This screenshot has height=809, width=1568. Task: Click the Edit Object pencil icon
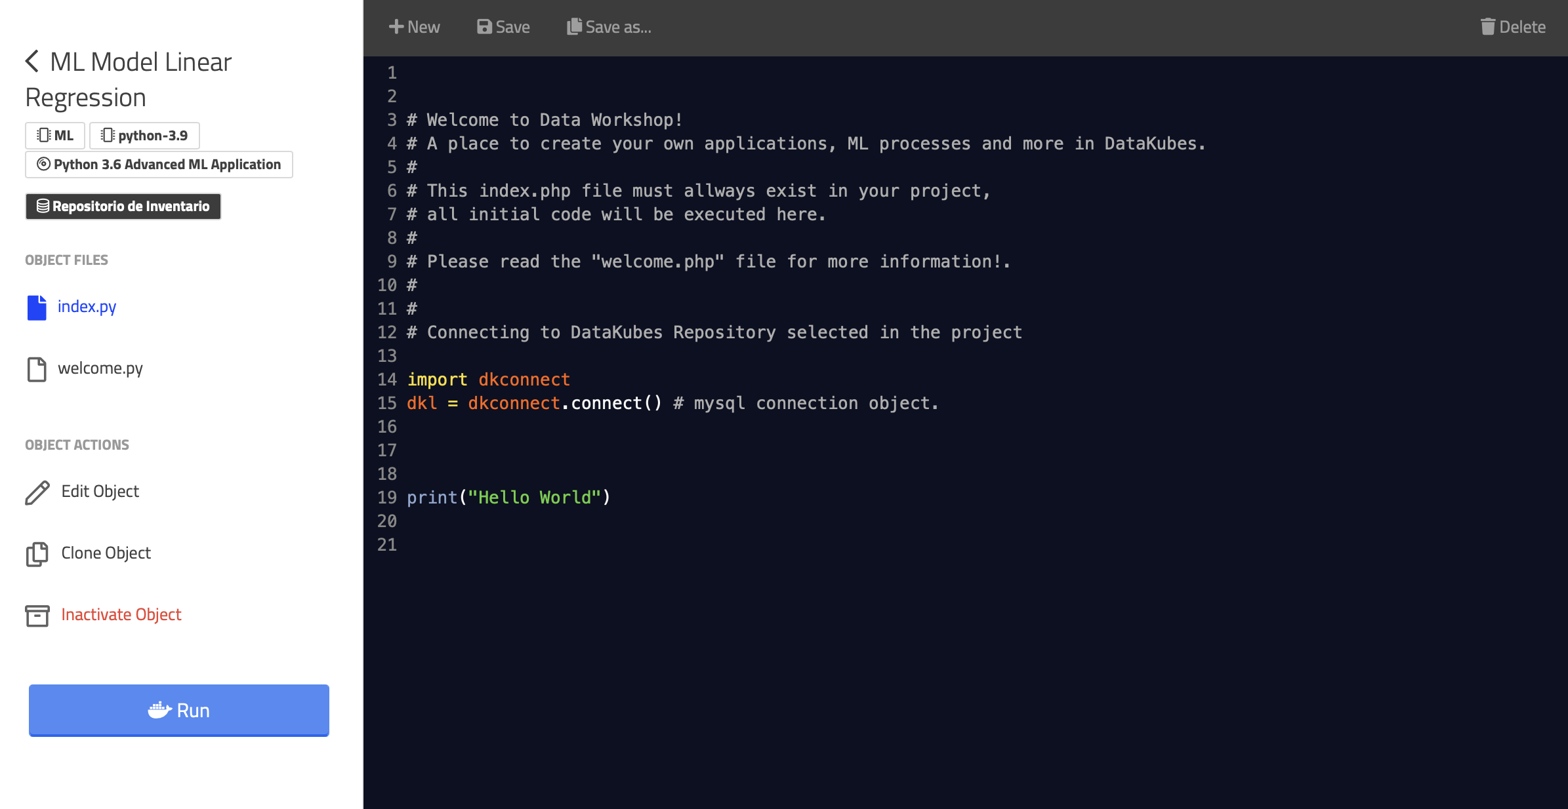coord(37,492)
